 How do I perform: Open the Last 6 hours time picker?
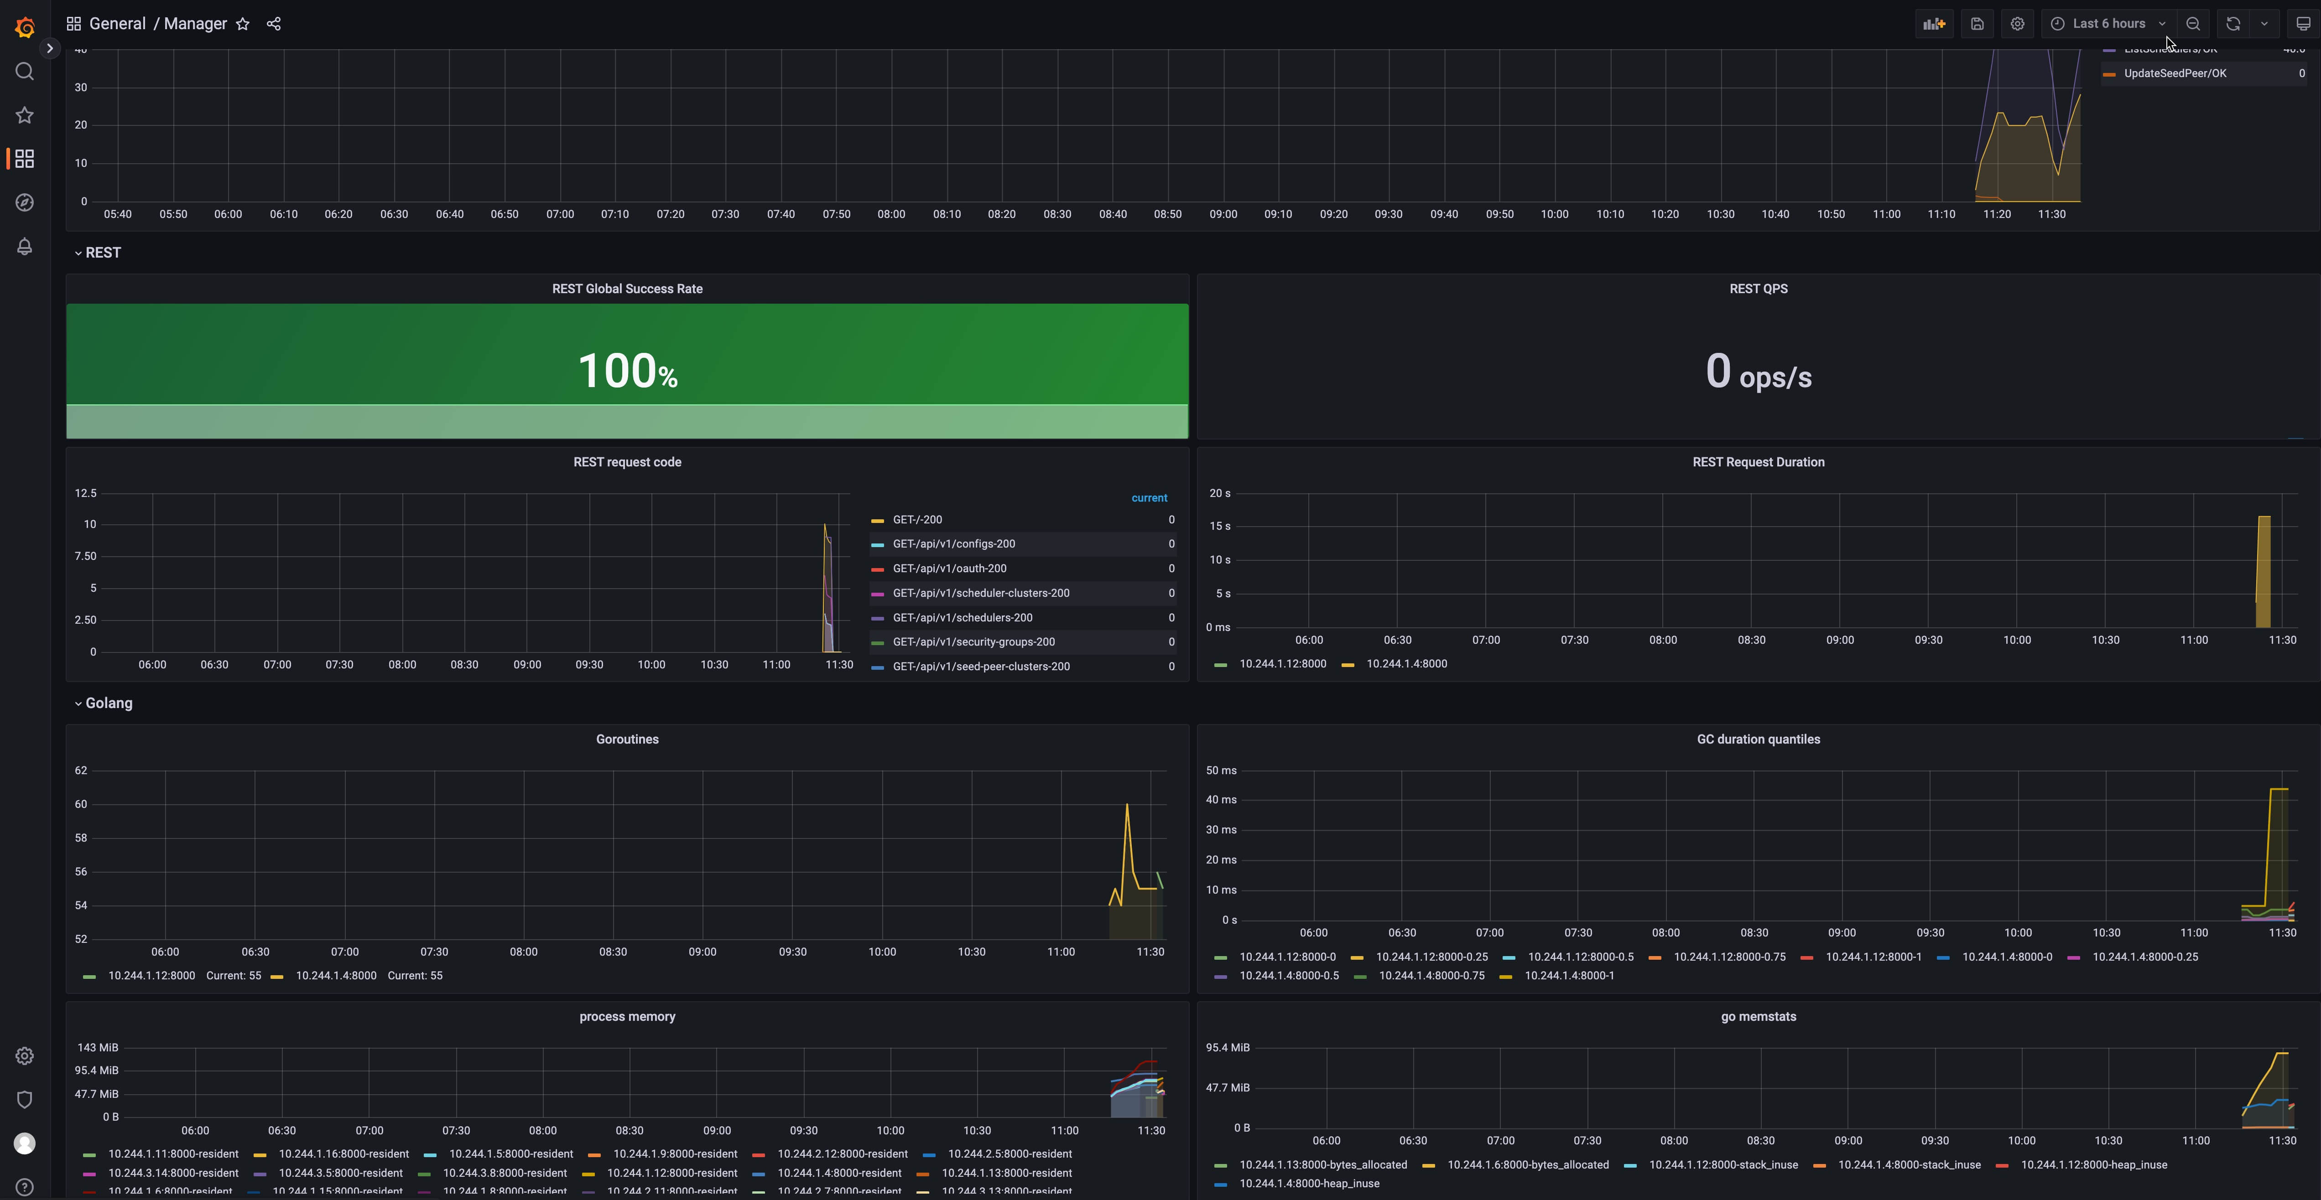2108,24
